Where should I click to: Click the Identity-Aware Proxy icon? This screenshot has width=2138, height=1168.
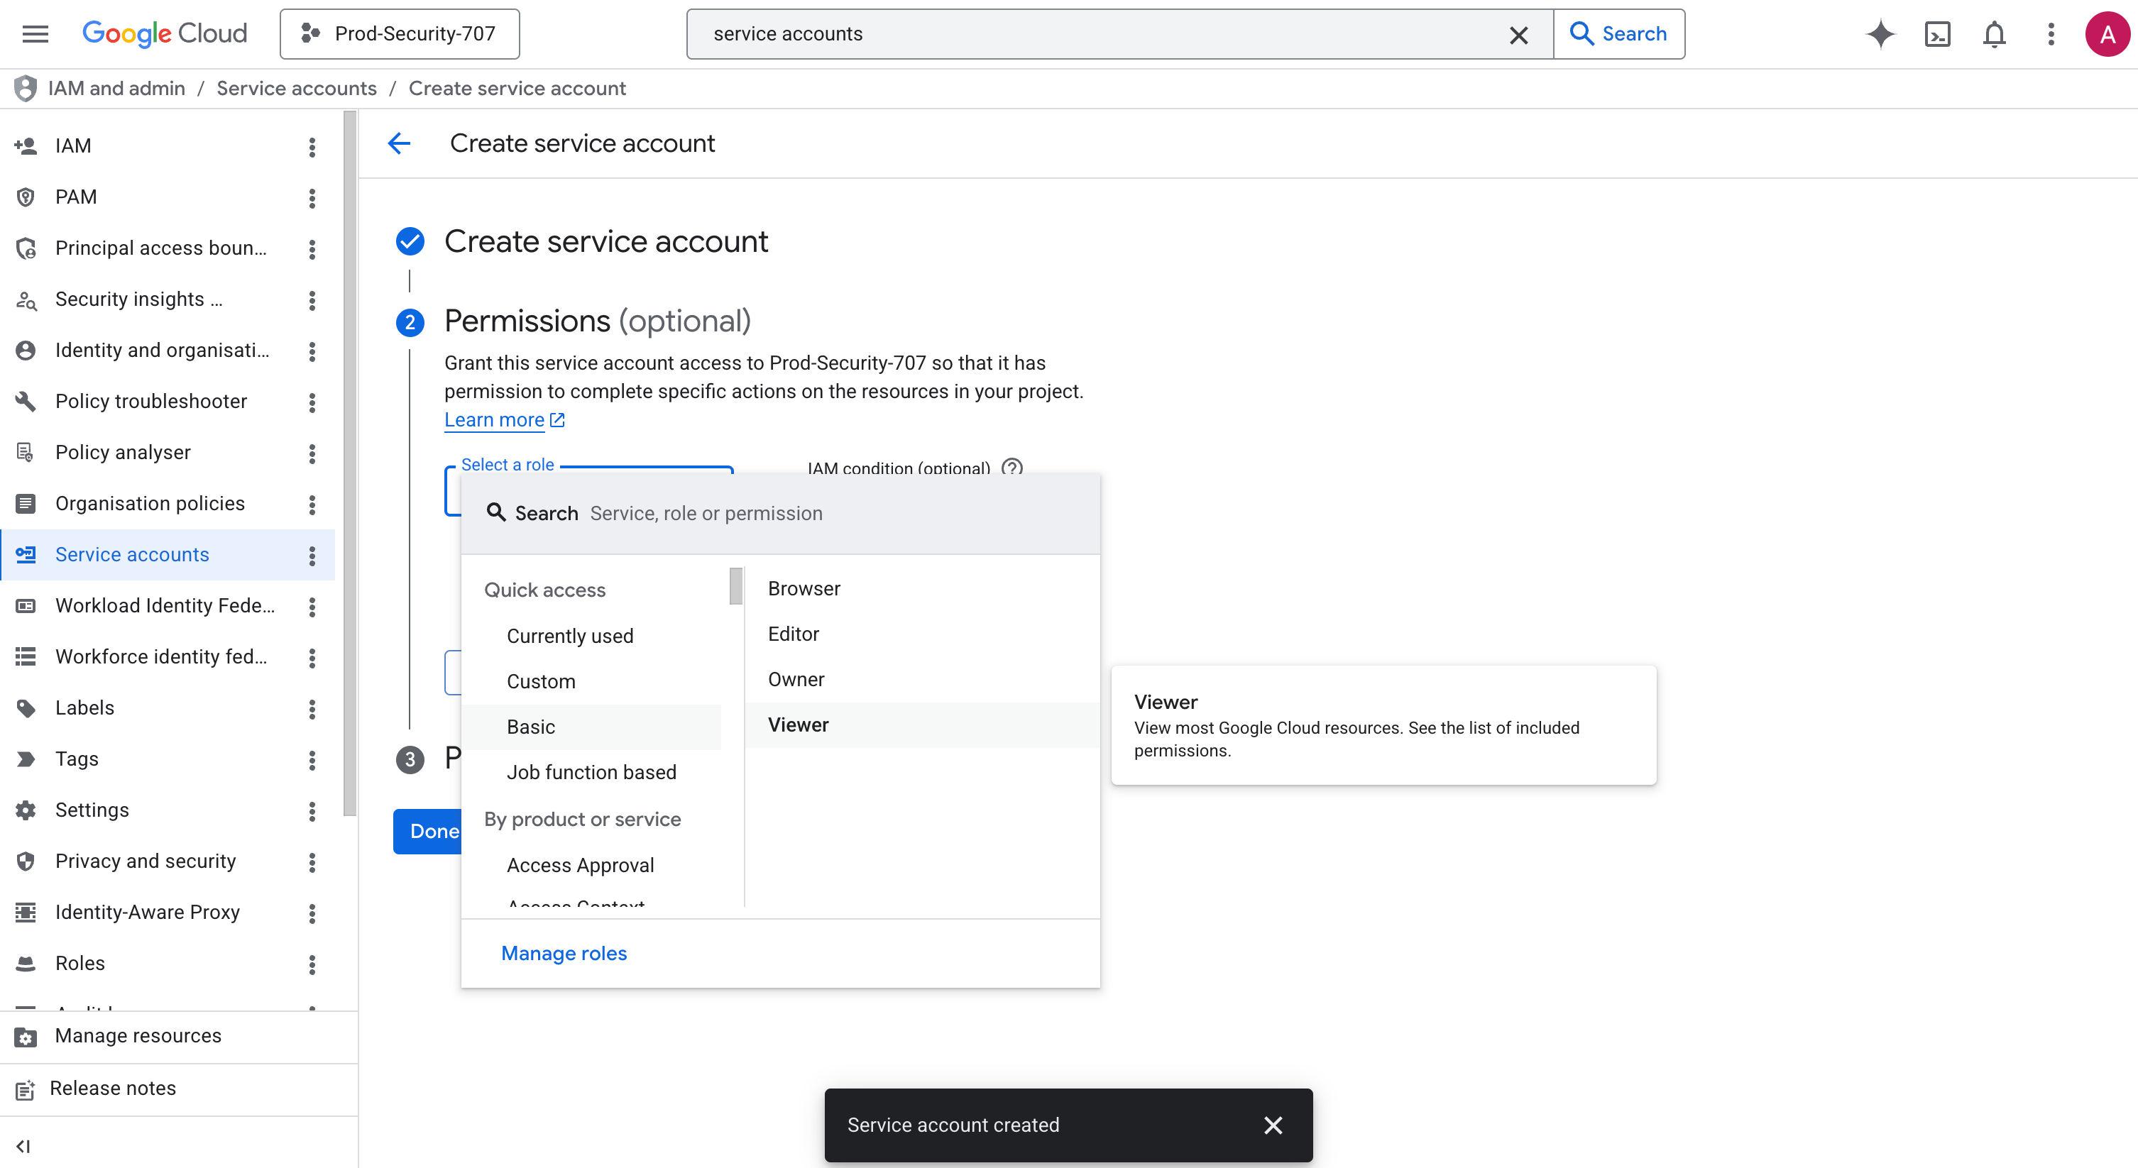(x=26, y=913)
